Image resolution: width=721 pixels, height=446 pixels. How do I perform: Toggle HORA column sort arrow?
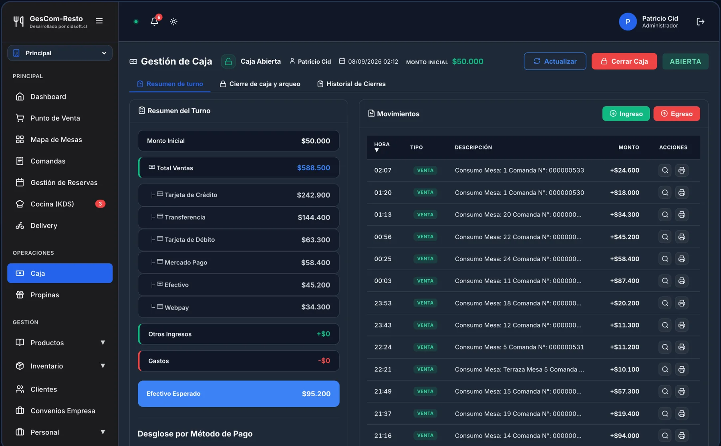377,150
